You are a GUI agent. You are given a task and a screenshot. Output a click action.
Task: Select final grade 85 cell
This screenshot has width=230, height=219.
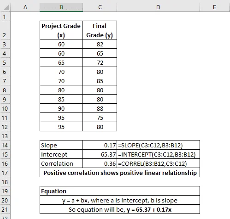point(100,81)
